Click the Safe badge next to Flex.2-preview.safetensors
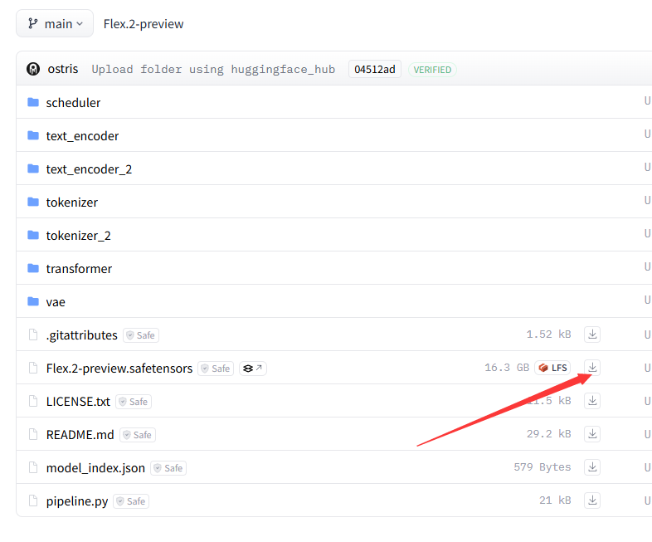This screenshot has height=542, width=652. click(216, 369)
